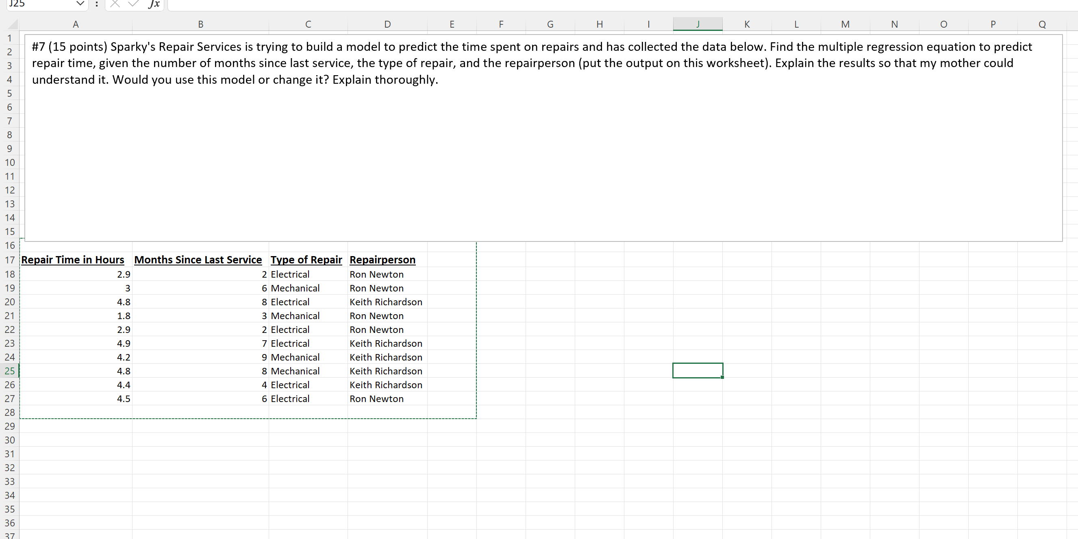Image resolution: width=1078 pixels, height=539 pixels.
Task: Select the 'Ron Newton' cell in row 27
Action: click(x=377, y=399)
